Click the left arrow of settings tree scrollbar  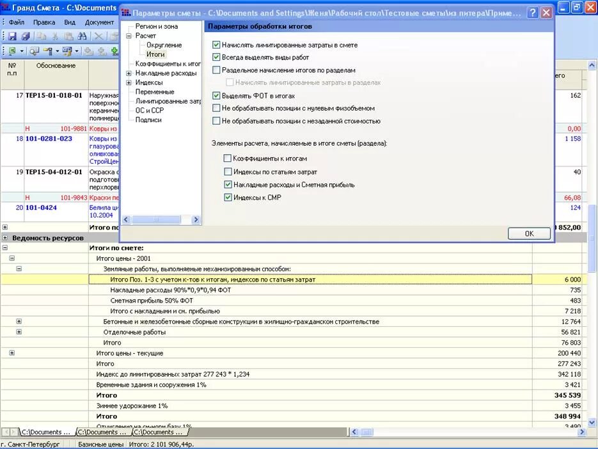(126, 220)
